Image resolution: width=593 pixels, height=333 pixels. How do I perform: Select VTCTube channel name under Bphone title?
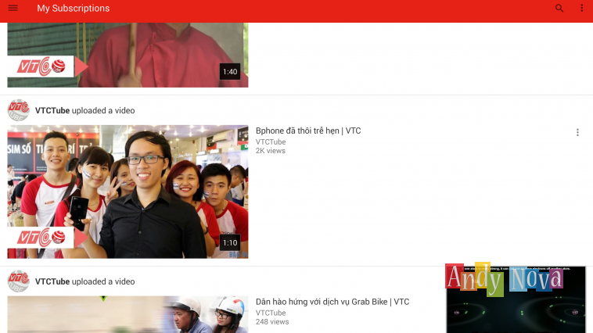click(271, 141)
